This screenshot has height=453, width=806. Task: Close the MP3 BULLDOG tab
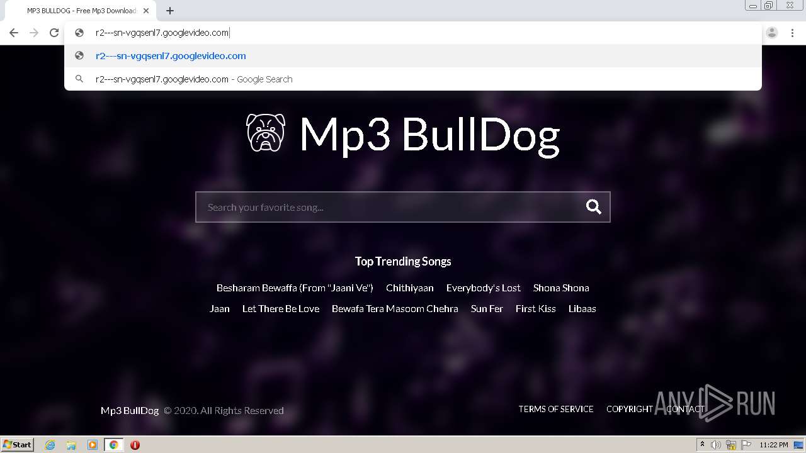tap(146, 11)
